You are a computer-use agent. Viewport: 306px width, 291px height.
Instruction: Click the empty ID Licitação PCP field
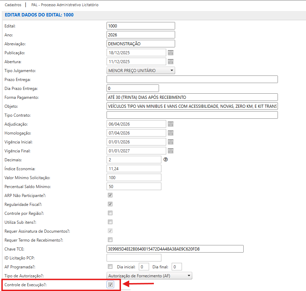[134, 258]
